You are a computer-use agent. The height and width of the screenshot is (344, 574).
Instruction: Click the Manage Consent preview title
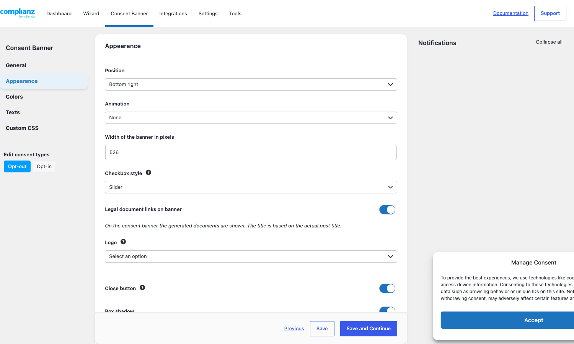pyautogui.click(x=534, y=263)
